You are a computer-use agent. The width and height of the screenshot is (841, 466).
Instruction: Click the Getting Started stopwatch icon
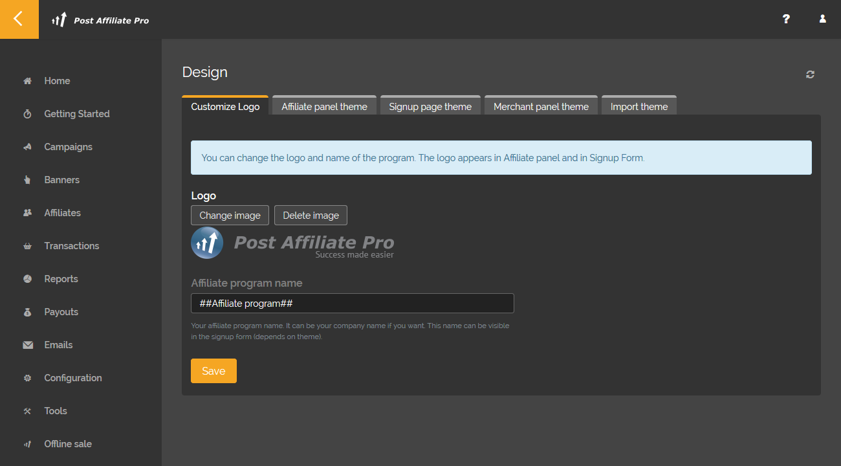27,114
